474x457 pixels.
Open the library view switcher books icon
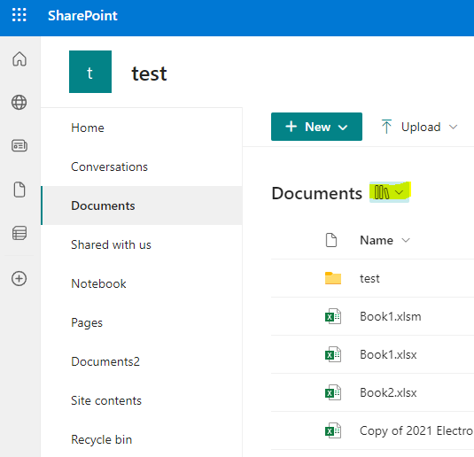click(382, 192)
